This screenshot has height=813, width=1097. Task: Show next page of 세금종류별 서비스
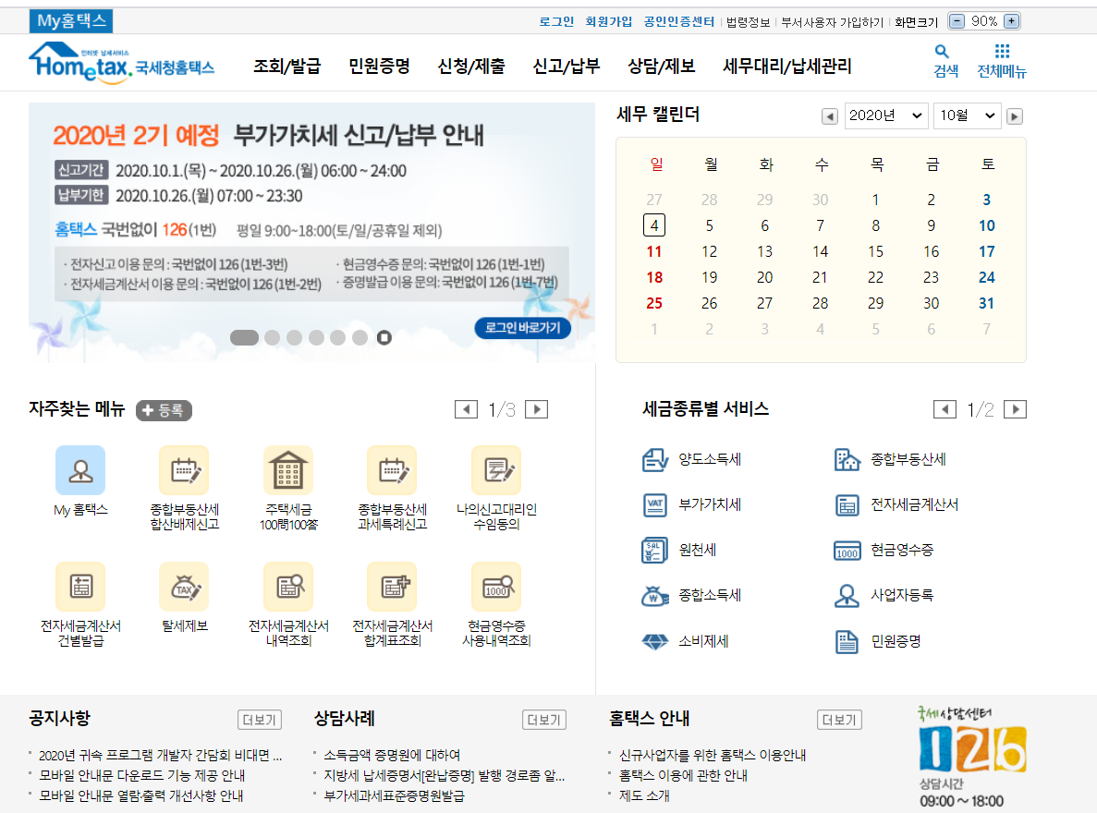click(1015, 409)
